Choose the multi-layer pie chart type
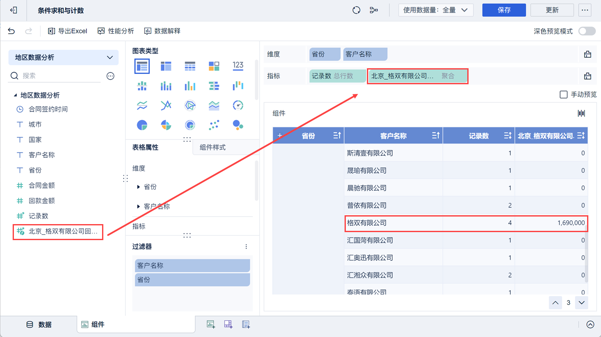 click(190, 125)
